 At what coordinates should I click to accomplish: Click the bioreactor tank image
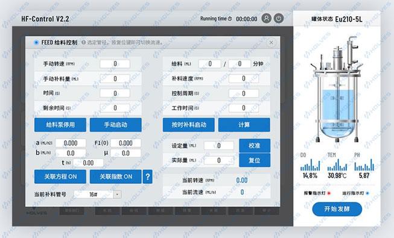(337, 89)
